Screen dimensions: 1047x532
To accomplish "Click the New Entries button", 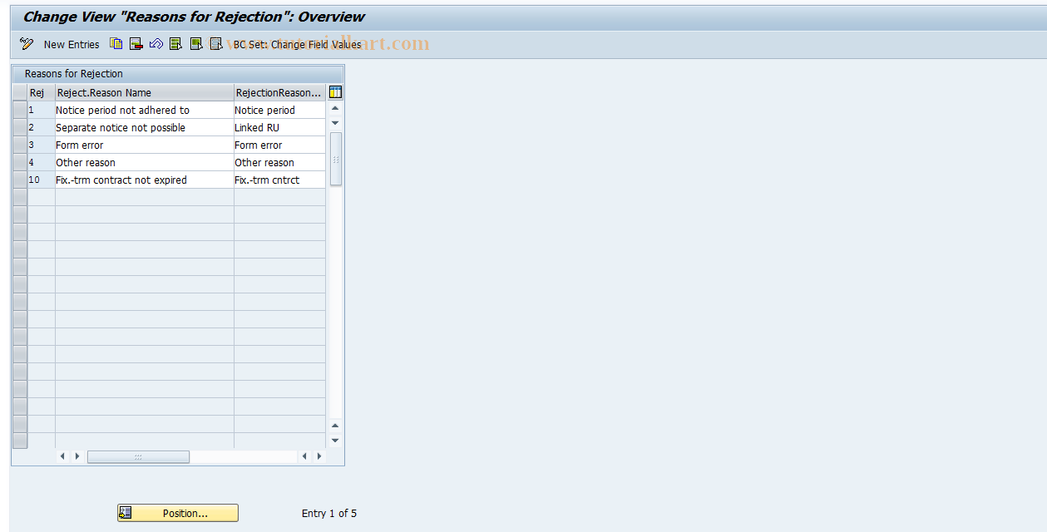I will coord(72,45).
